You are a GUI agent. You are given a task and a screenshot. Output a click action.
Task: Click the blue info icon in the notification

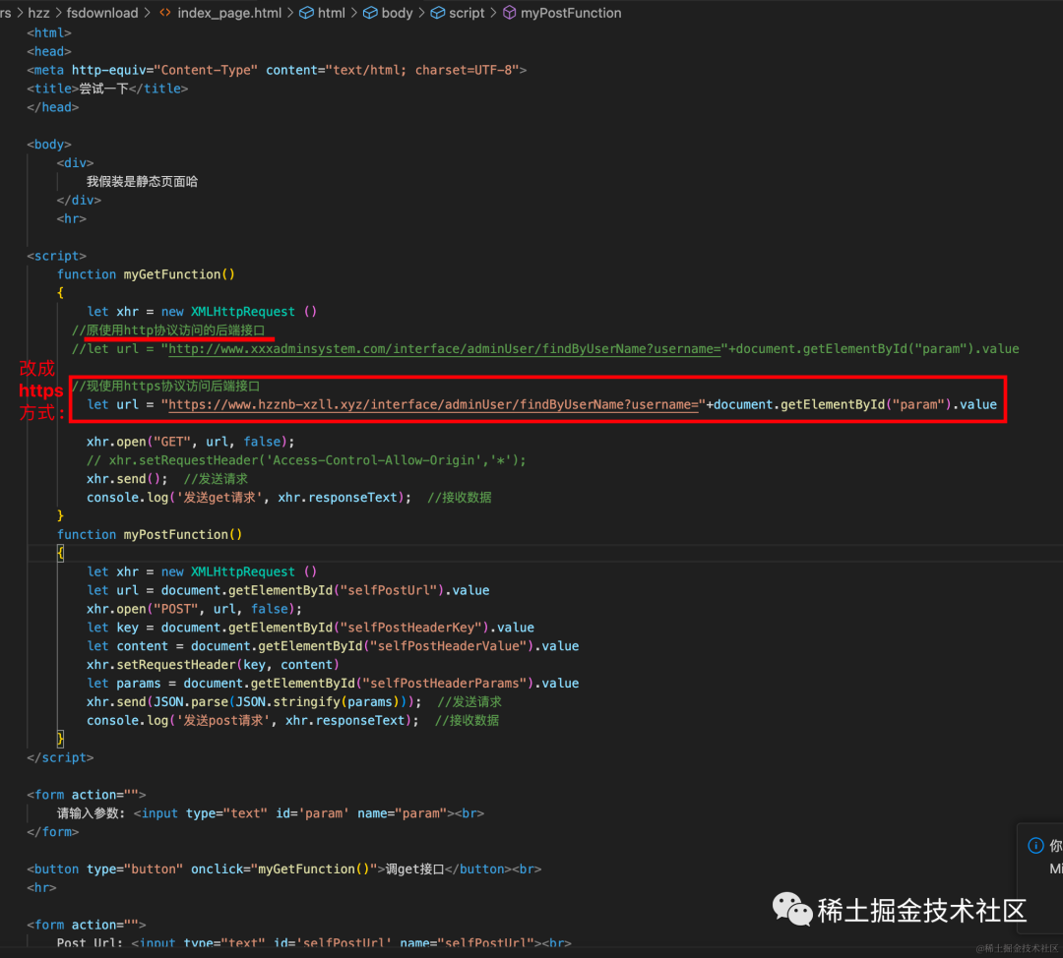(x=1035, y=845)
